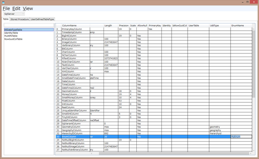Click the SmallDateTimeColumn name cell
This screenshot has width=259, height=159.
pos(76,78)
